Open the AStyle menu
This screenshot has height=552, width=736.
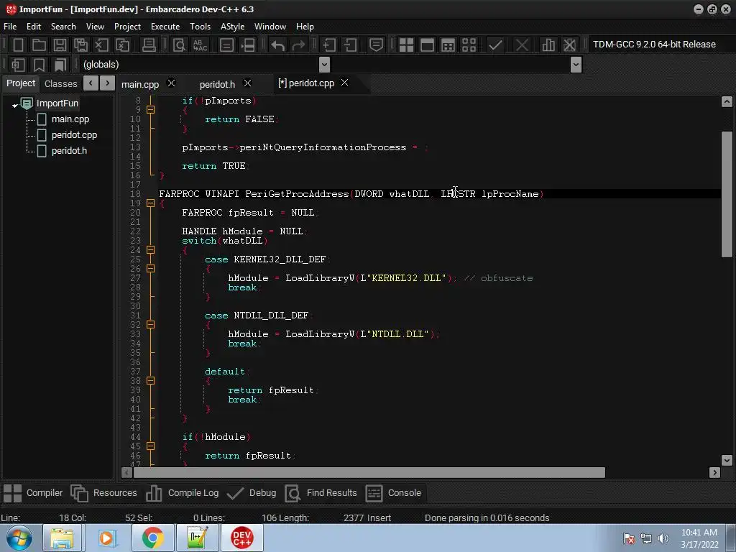coord(232,27)
